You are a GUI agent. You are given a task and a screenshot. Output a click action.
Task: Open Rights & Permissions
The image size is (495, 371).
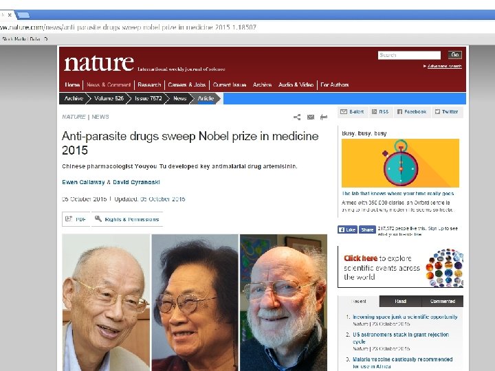click(127, 219)
